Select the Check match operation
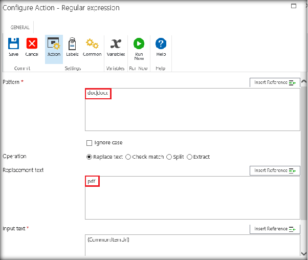 tap(128, 157)
